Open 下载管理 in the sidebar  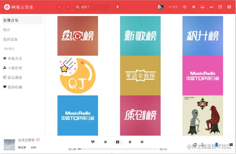(x=13, y=68)
